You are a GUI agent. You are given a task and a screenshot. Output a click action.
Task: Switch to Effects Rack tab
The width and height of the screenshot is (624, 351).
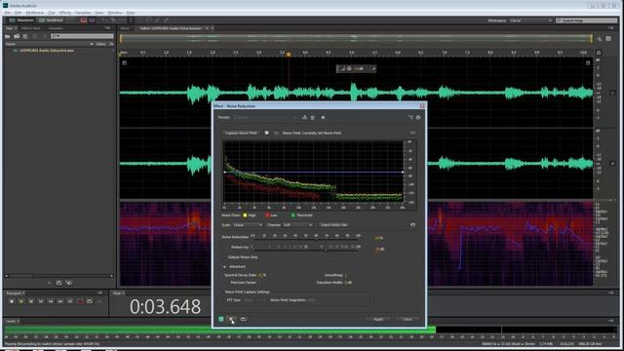tap(31, 28)
